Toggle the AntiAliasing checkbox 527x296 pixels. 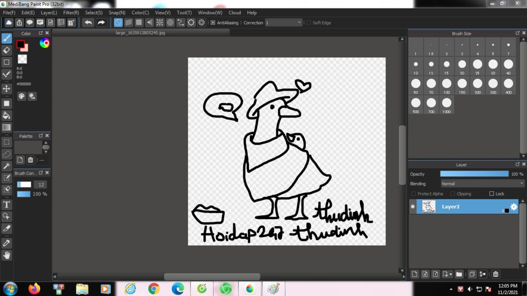(213, 23)
